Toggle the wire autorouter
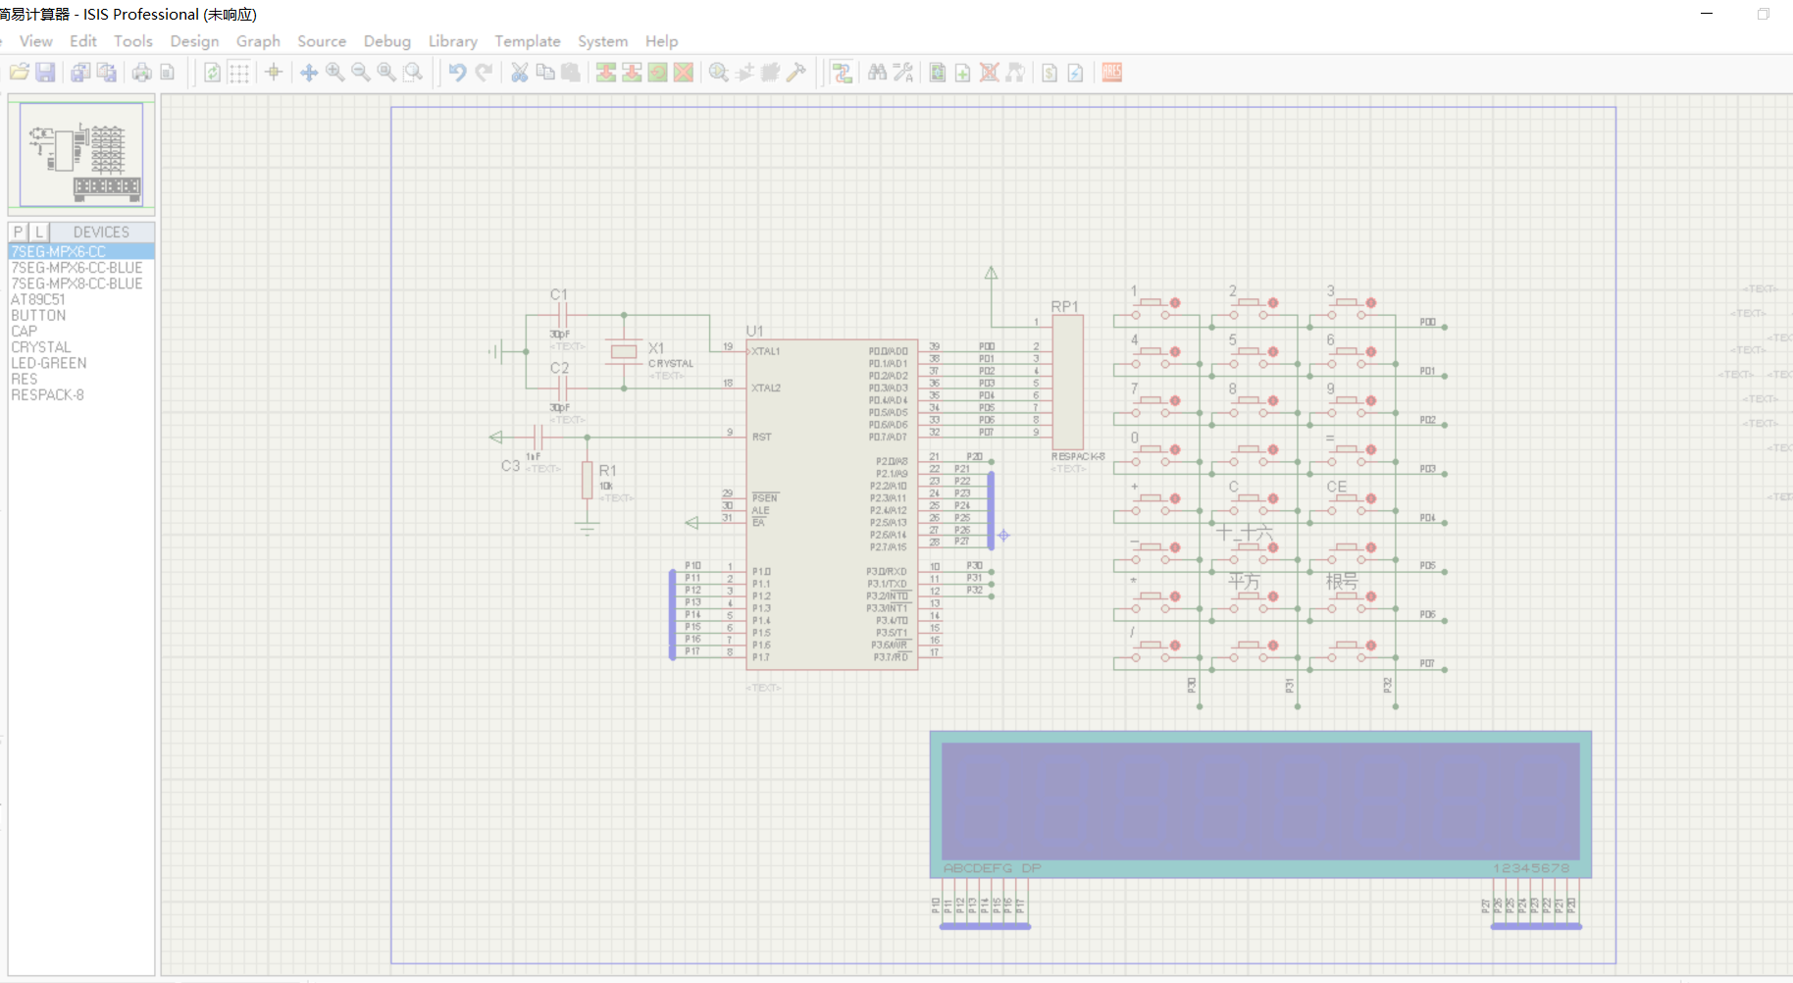This screenshot has width=1793, height=983. pos(842,73)
